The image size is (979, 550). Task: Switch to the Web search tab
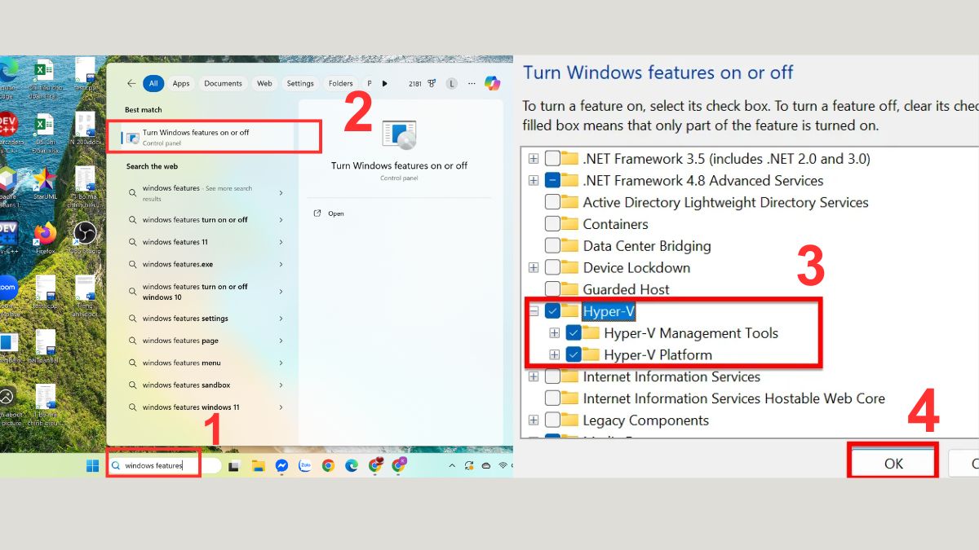coord(264,83)
